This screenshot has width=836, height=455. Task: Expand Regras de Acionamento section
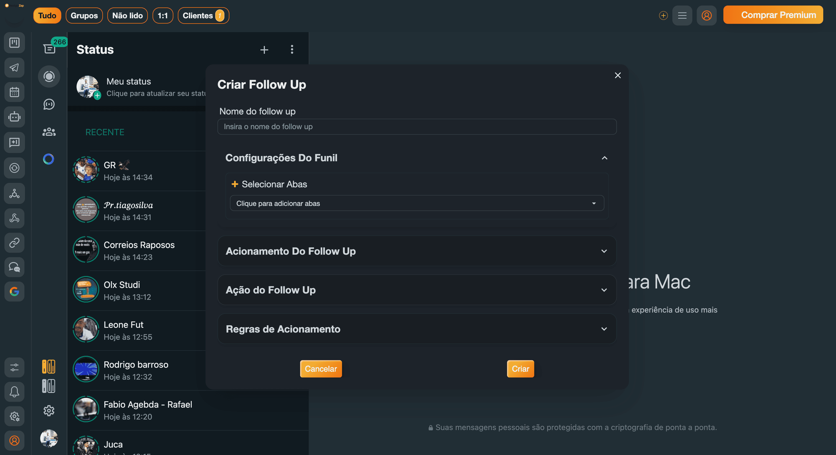[604, 329]
